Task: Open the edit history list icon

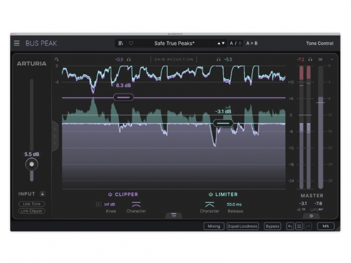Action: click(x=299, y=226)
